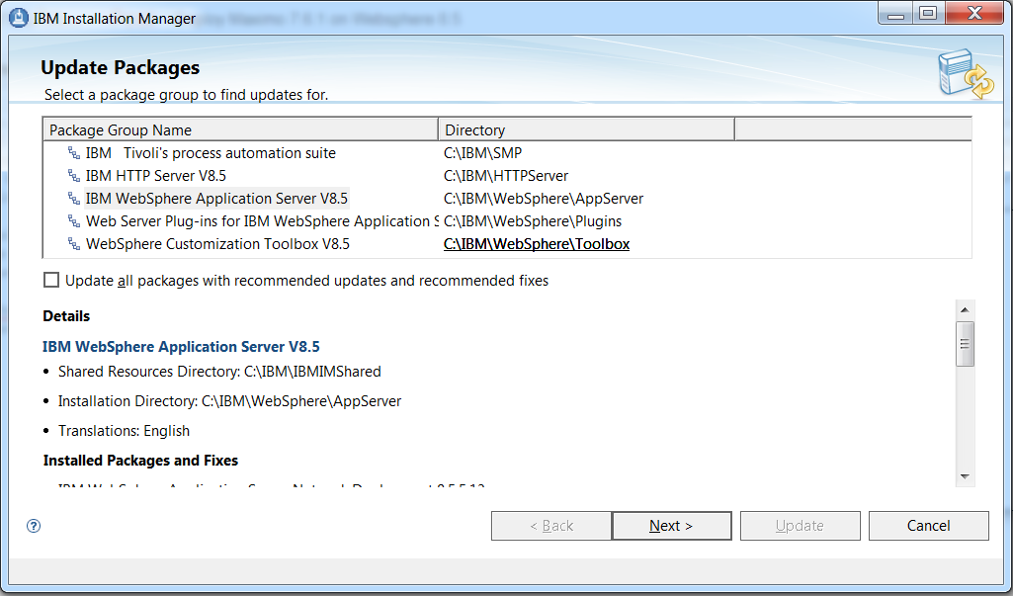
Task: Open help via the question mark icon
Action: pyautogui.click(x=34, y=526)
